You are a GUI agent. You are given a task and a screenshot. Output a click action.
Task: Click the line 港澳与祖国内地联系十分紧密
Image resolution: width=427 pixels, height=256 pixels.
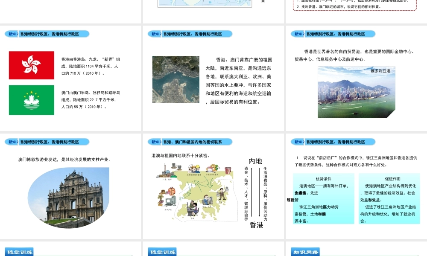[181, 156]
